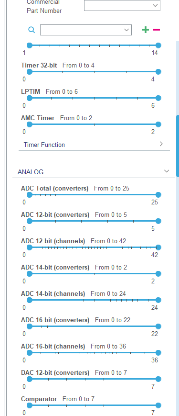Click the Comparator slider right handle
The image size is (179, 416).
[158, 405]
